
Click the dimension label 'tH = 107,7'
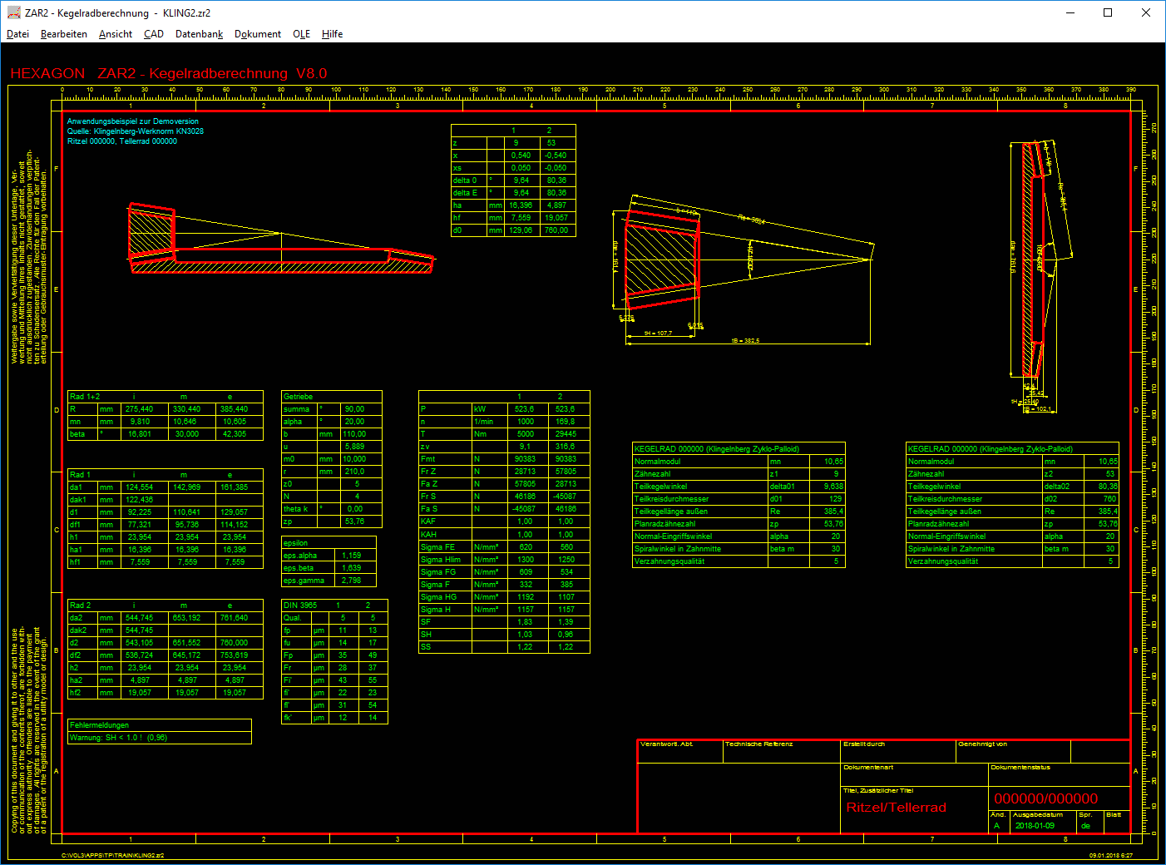pyautogui.click(x=658, y=334)
